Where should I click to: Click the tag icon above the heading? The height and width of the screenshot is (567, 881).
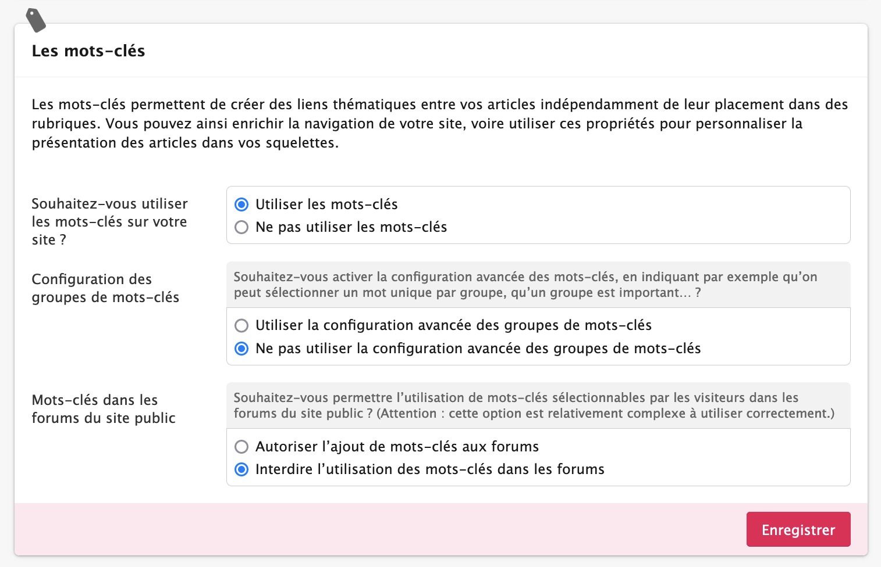pyautogui.click(x=36, y=20)
